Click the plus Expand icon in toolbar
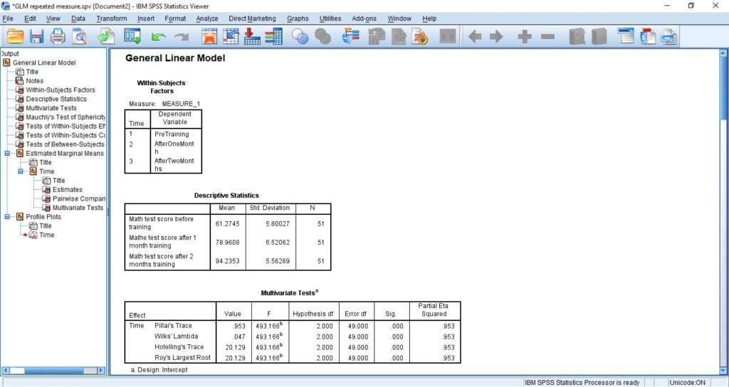The height and width of the screenshot is (387, 729). pos(525,36)
